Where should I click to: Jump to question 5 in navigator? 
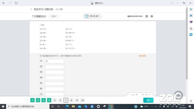click(55, 100)
